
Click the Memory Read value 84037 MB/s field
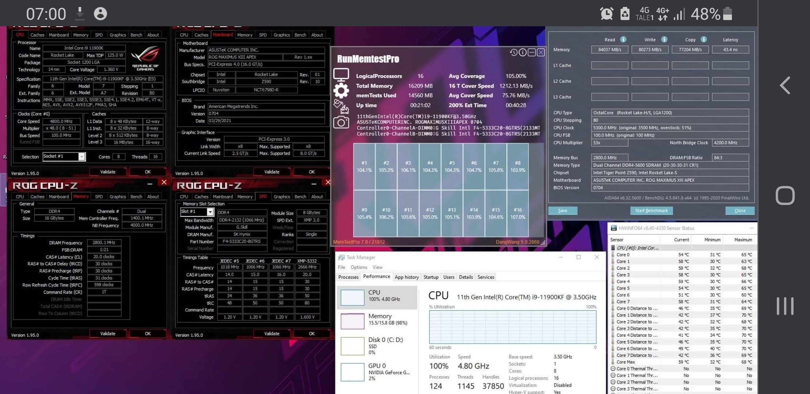(x=610, y=50)
